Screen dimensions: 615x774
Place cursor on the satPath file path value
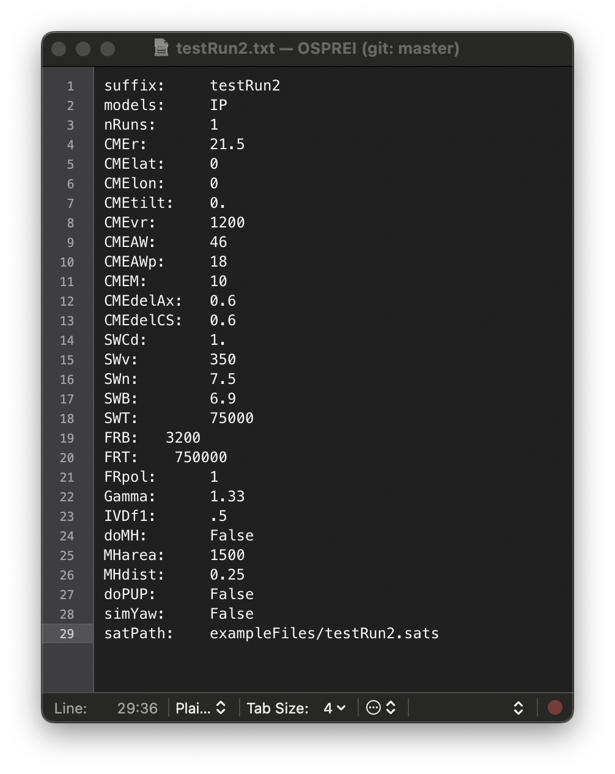click(x=324, y=633)
